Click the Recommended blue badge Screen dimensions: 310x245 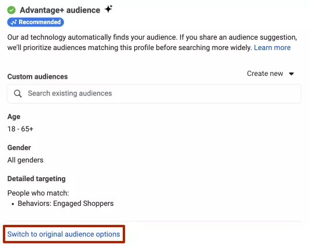point(36,22)
